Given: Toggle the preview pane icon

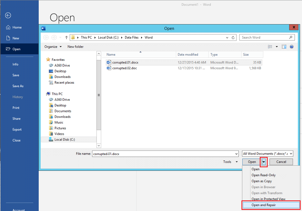Looking at the screenshot, I should [x=284, y=47].
